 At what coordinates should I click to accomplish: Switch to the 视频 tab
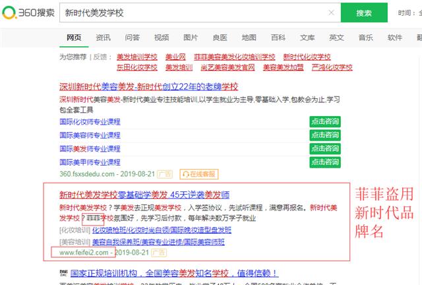[x=162, y=38]
